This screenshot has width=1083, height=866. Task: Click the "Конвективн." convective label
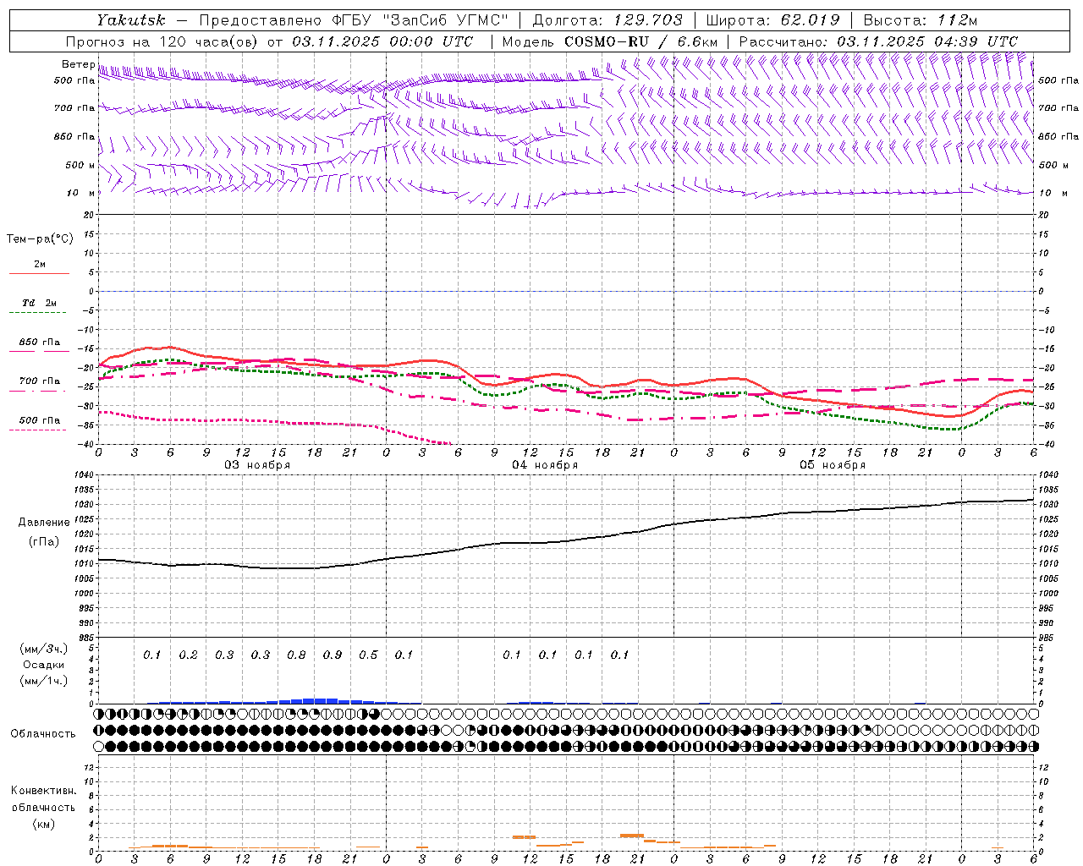click(x=43, y=791)
